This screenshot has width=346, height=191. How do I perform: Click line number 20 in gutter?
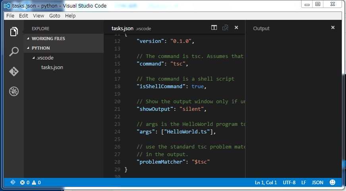coord(118,101)
